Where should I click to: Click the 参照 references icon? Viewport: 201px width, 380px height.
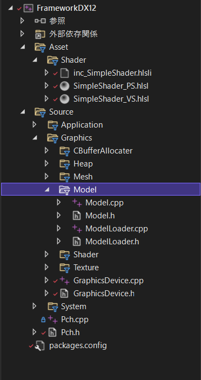(x=40, y=21)
